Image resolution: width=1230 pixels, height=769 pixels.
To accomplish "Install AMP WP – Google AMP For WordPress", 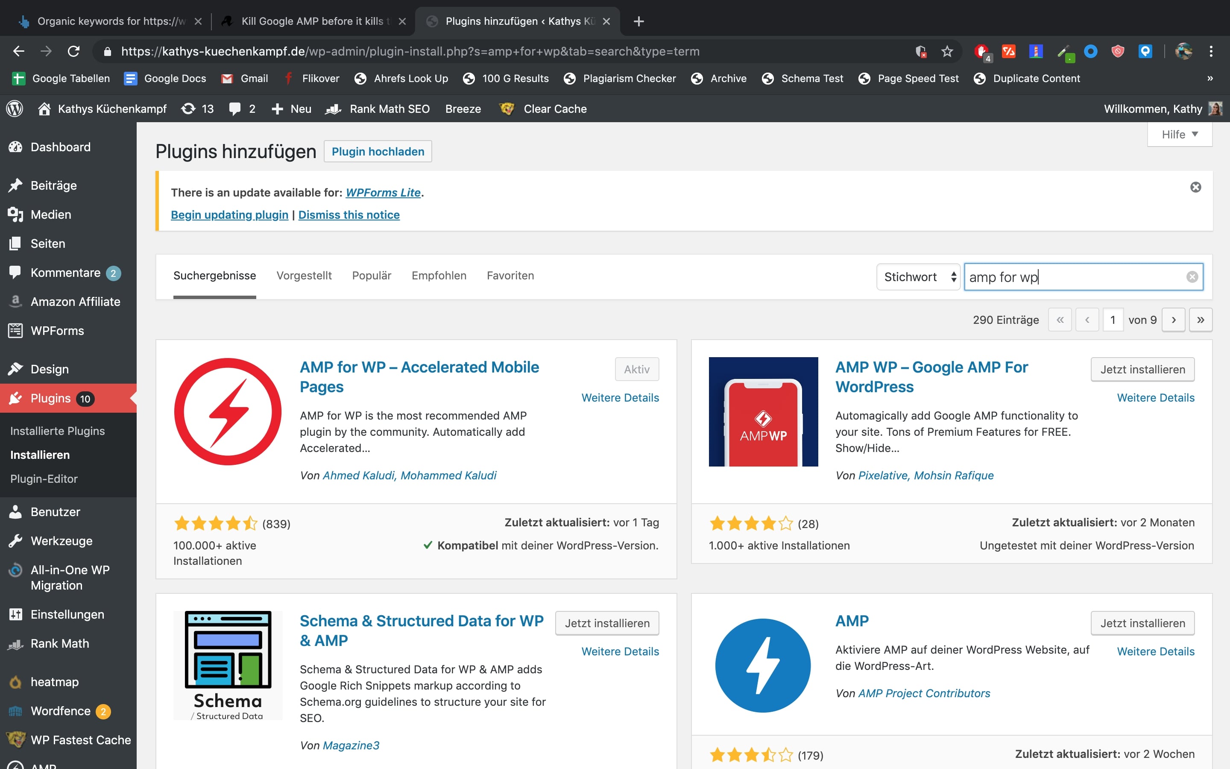I will click(x=1142, y=369).
